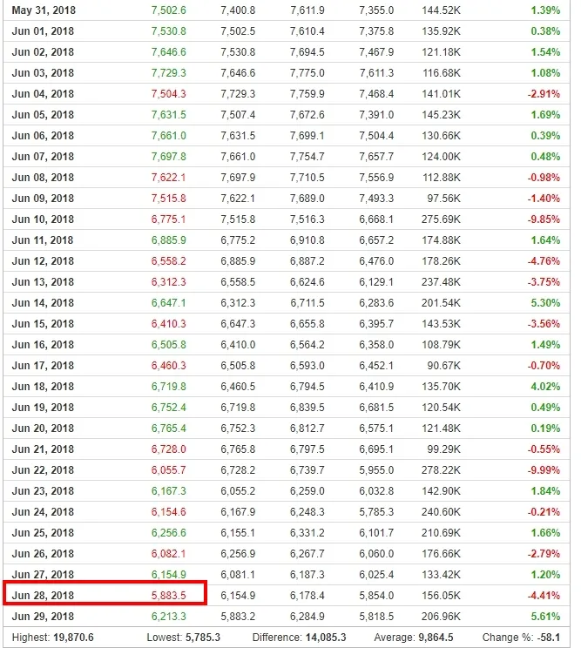Click the -9.85% change on Jun 10
Screen dimensions: 581x648
point(544,219)
